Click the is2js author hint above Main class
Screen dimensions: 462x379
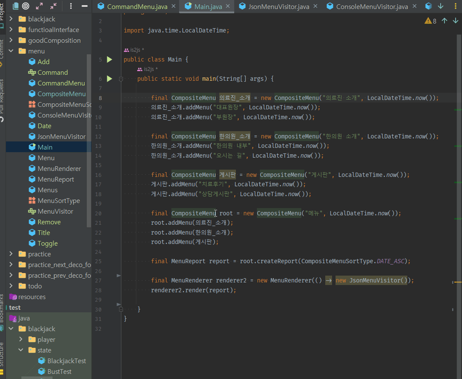(134, 50)
